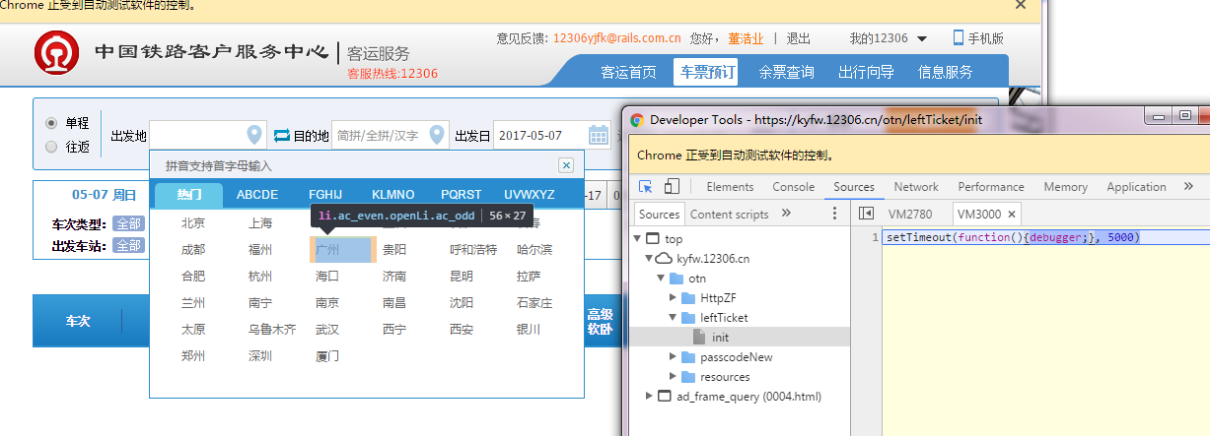
Task: Select the PQRST city tab
Action: click(x=462, y=194)
